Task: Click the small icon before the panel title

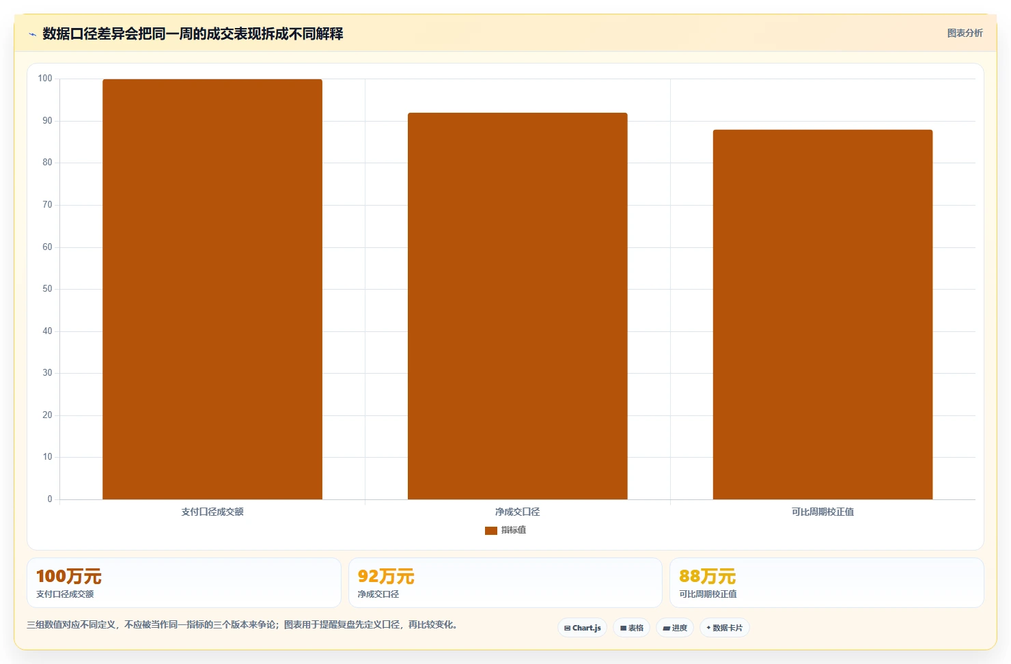Action: [32, 34]
